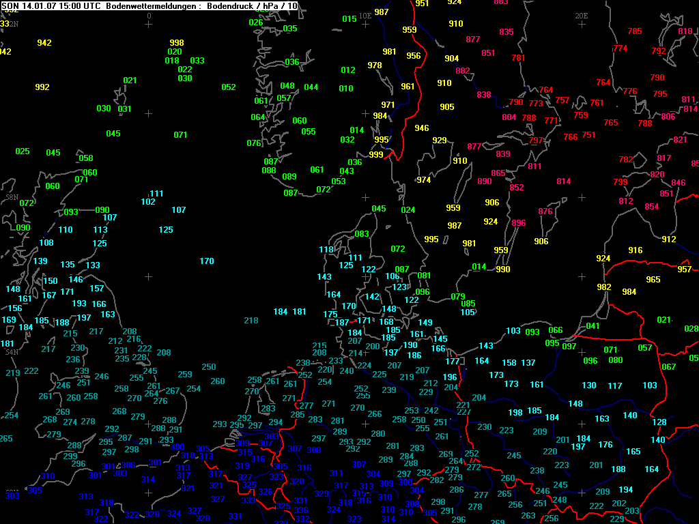Select the yellow 982 pressure reading
This screenshot has width=699, height=524.
pos(604,287)
